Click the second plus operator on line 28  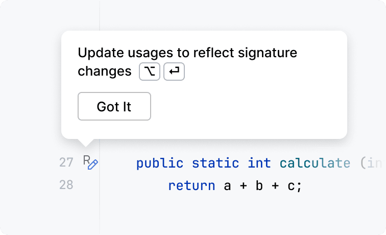tap(275, 185)
